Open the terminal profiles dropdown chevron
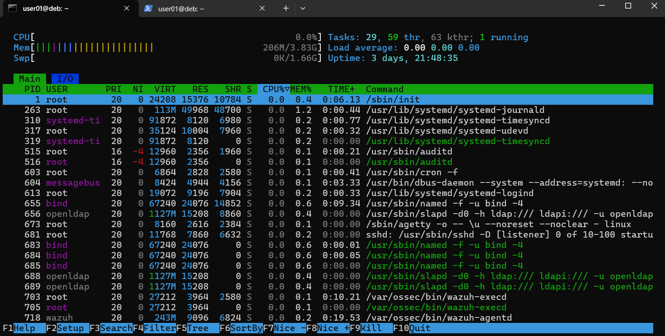This screenshot has width=665, height=336. (x=303, y=9)
